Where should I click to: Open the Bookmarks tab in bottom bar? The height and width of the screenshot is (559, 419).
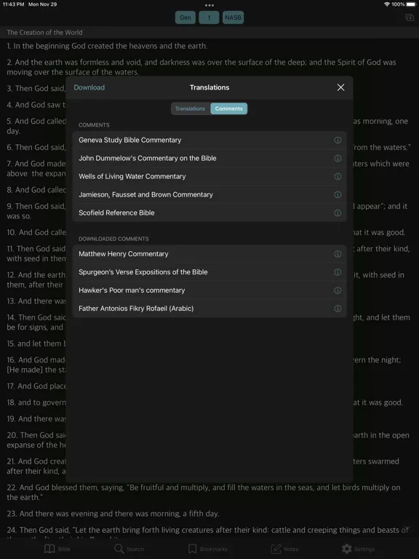pos(207,549)
